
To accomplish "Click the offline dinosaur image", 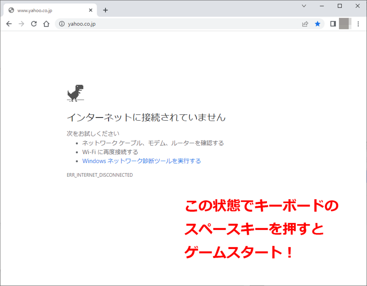I will [75, 93].
